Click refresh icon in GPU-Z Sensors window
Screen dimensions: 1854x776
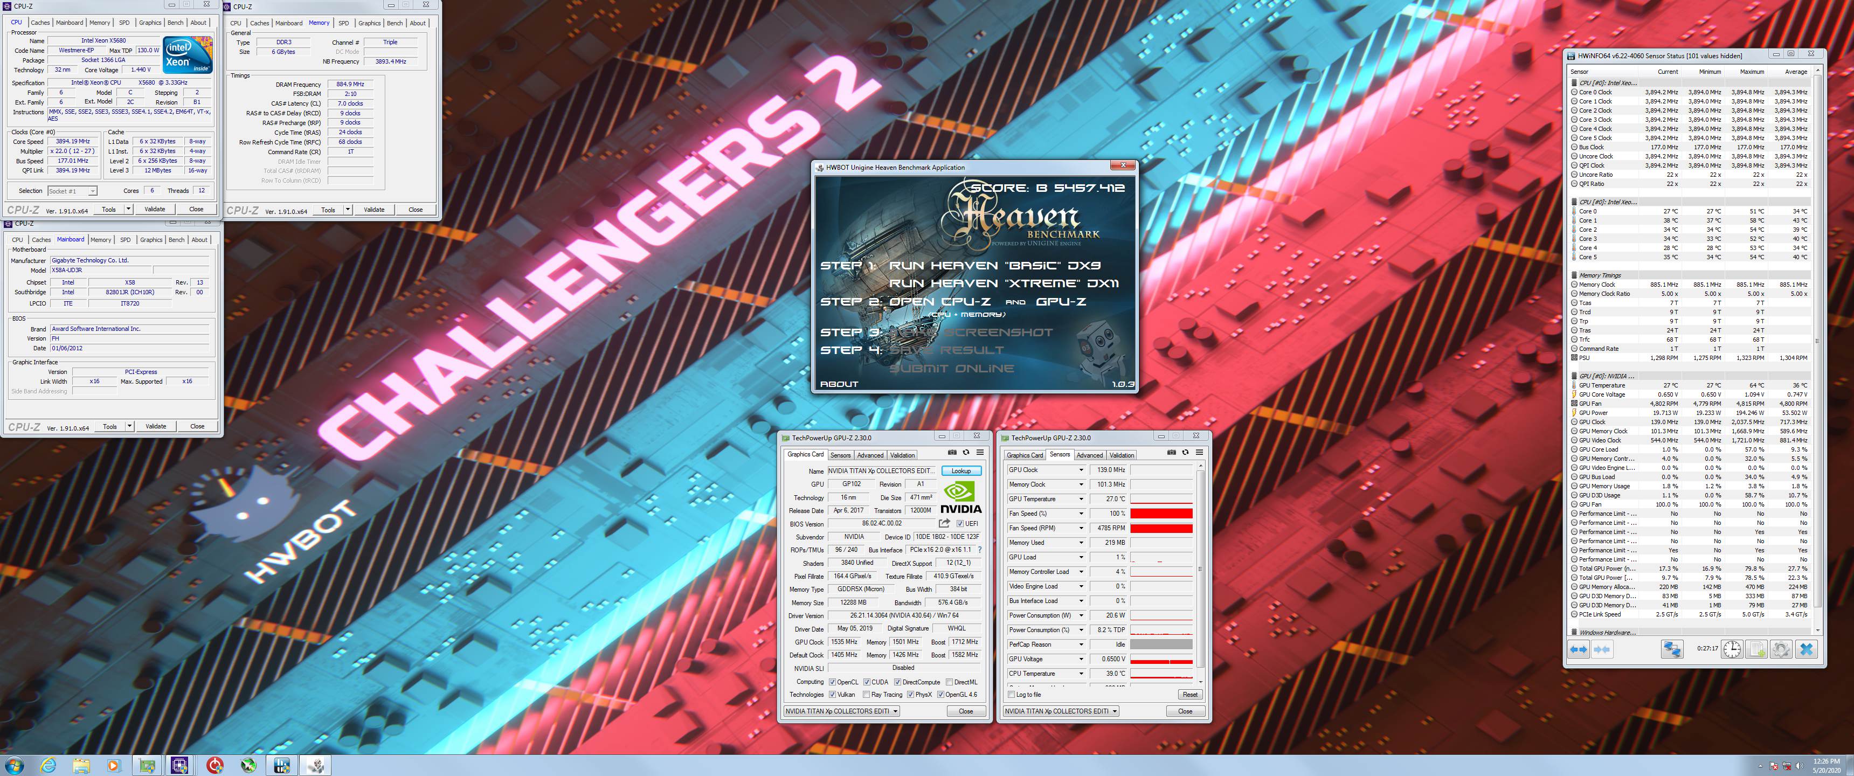click(1185, 452)
